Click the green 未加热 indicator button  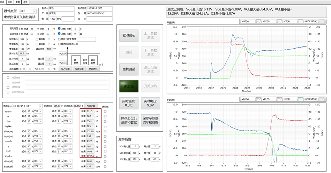coord(129,86)
